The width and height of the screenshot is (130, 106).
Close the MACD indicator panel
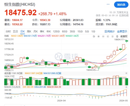(x=126, y=87)
